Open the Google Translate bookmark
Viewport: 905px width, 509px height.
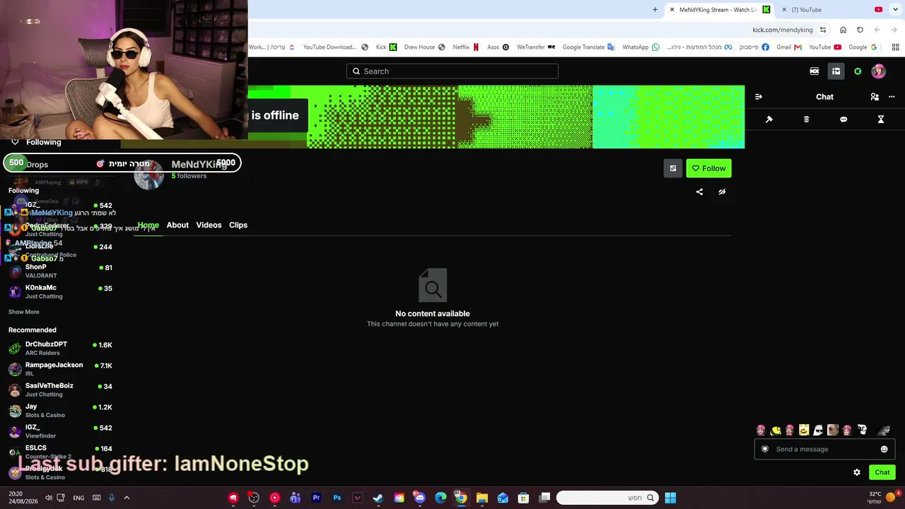tap(588, 47)
